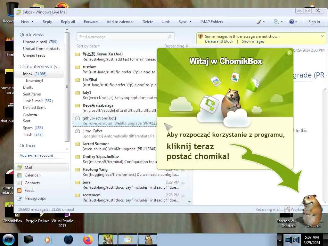
Task: Open the Inbox folder
Action: tap(39, 74)
